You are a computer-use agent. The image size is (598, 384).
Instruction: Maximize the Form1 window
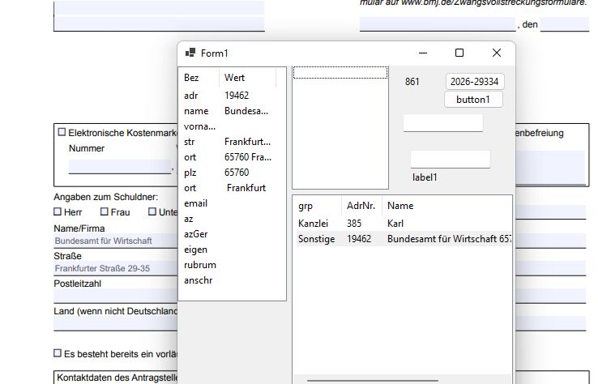[x=459, y=53]
